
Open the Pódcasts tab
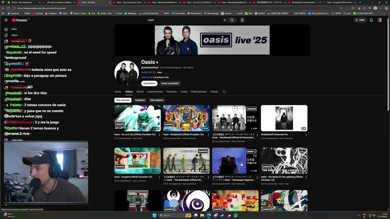172,92
